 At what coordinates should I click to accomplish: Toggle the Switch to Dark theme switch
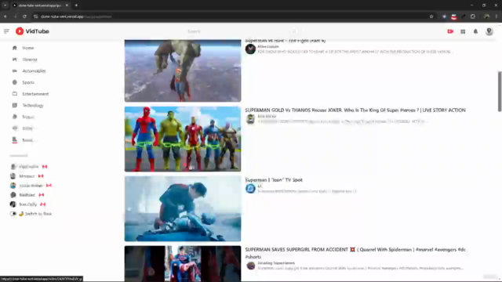coord(13,214)
